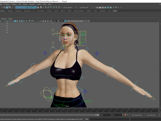
Task: Open the Skeleton menu
Action: (14, 4)
